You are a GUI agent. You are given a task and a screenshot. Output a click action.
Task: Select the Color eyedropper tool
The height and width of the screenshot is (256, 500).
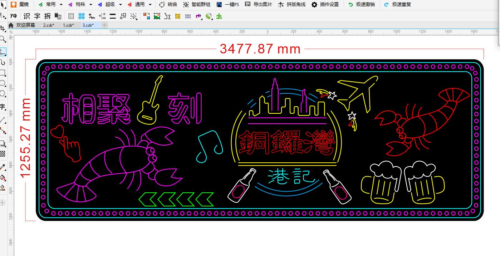(x=3, y=167)
